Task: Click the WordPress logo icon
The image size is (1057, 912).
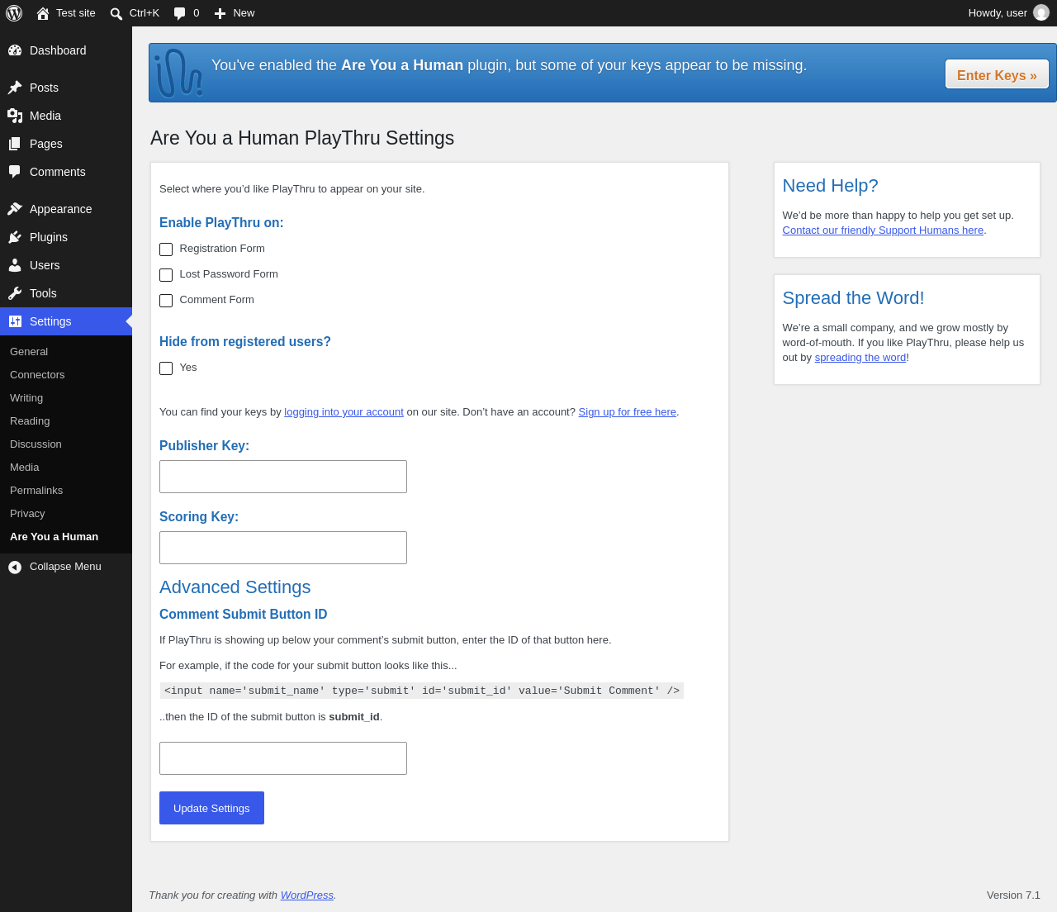Action: coord(14,13)
